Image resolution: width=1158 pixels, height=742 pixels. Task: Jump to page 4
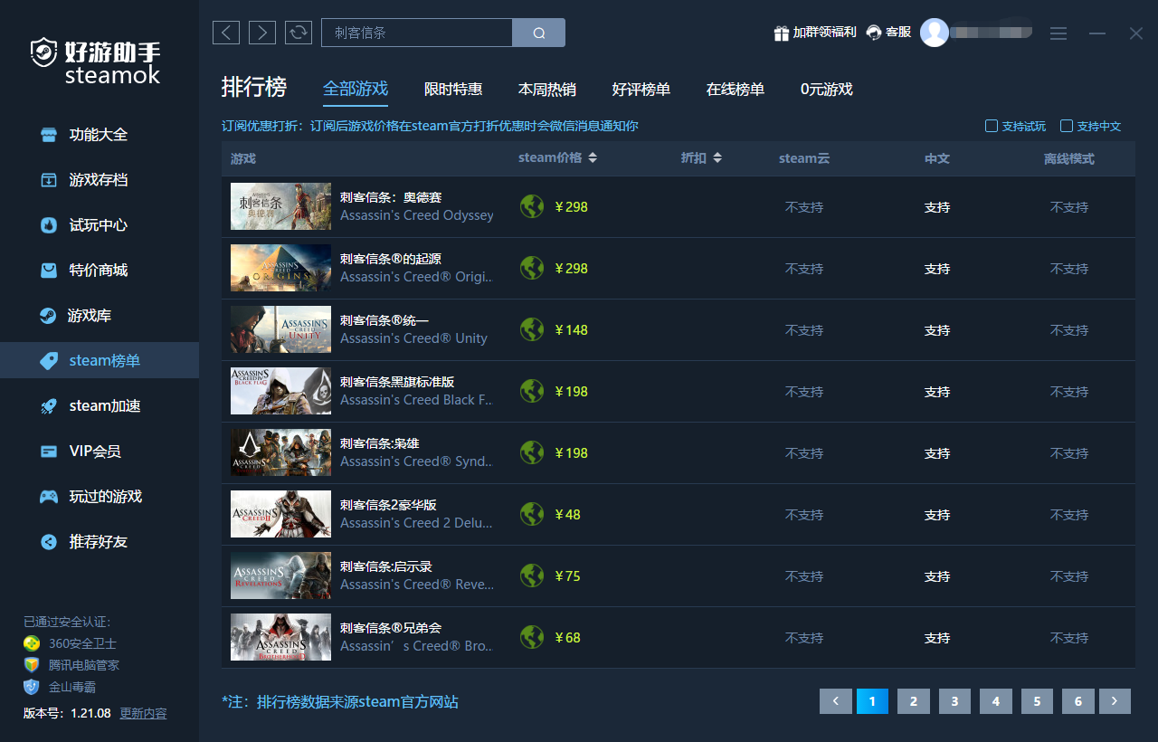[996, 701]
